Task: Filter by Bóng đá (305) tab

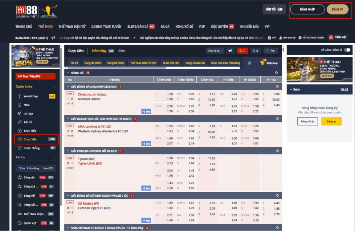Action: (93, 63)
